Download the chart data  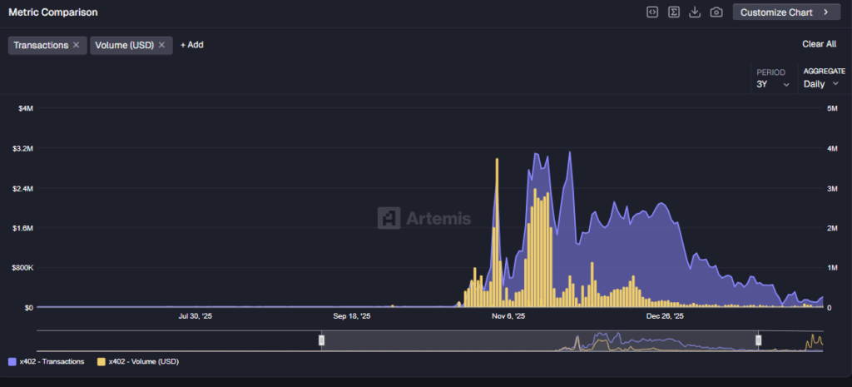(x=696, y=12)
